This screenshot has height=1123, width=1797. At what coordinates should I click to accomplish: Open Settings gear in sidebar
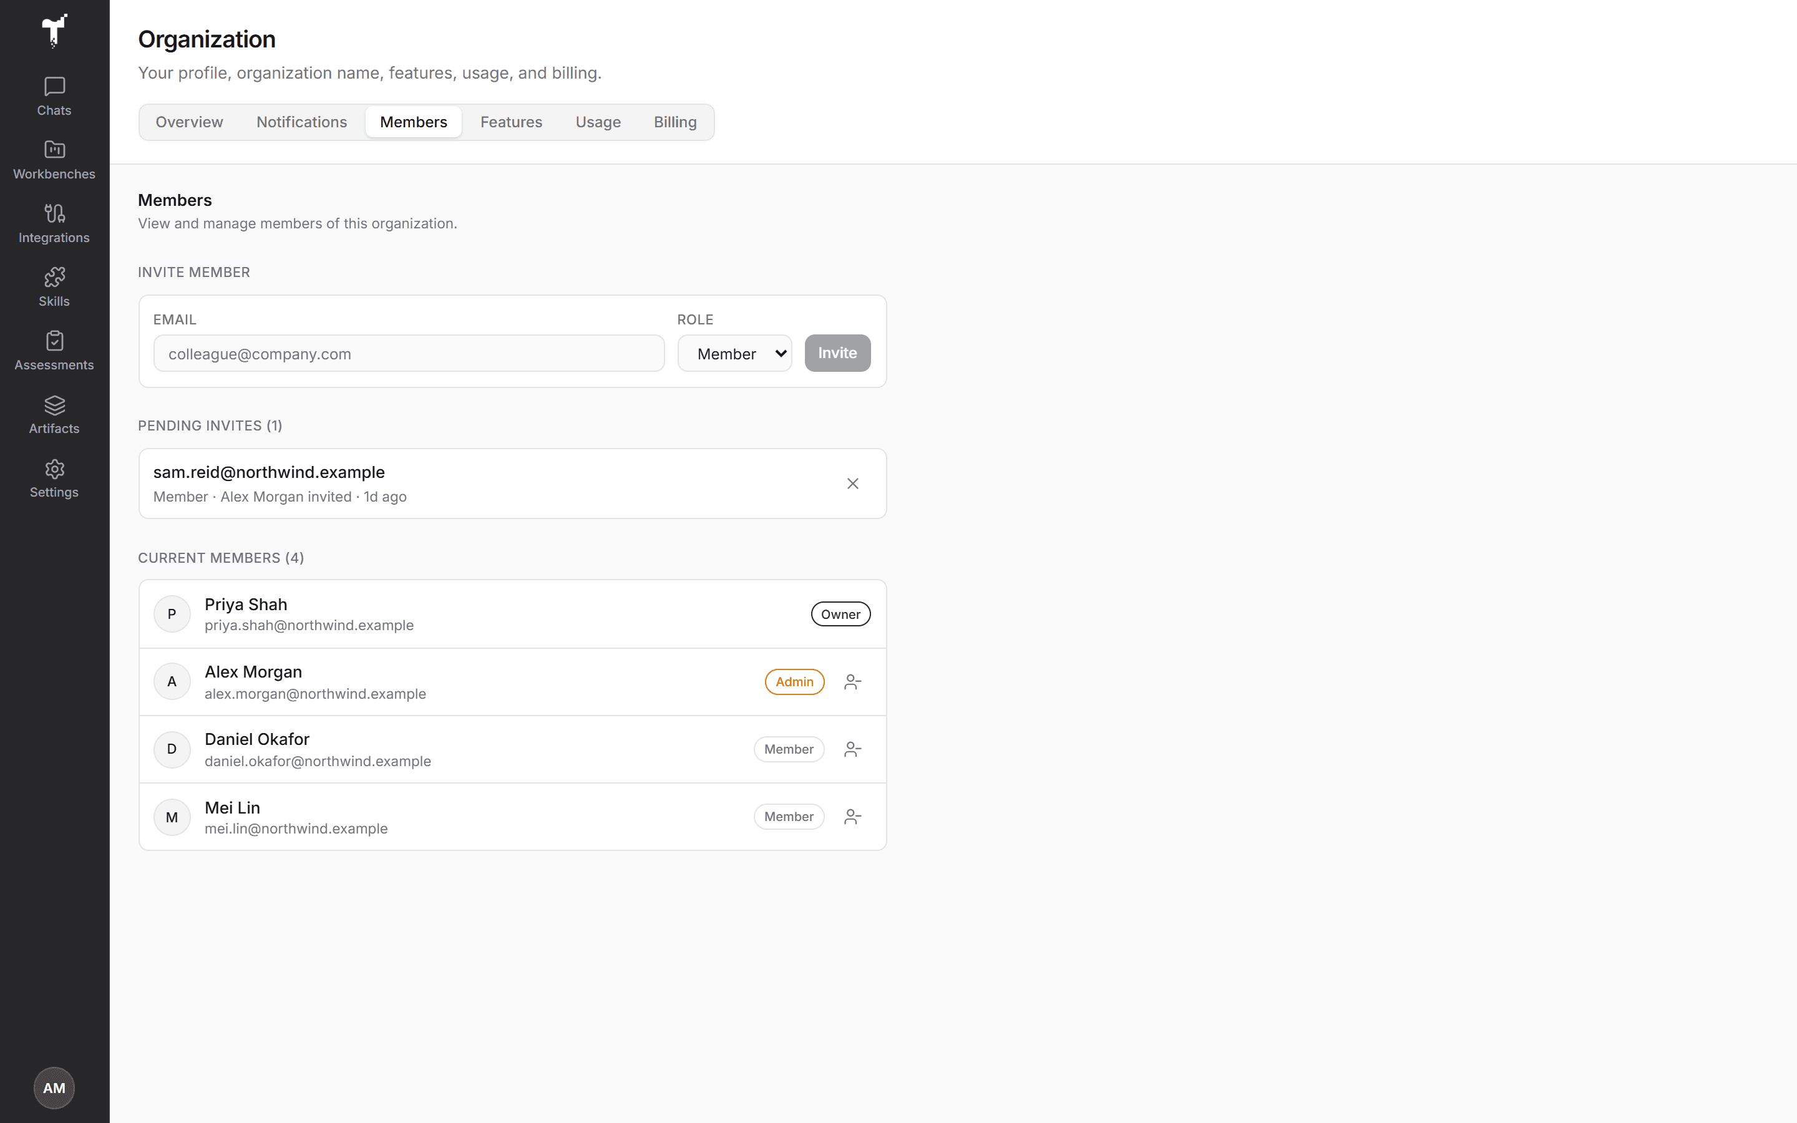coord(54,479)
